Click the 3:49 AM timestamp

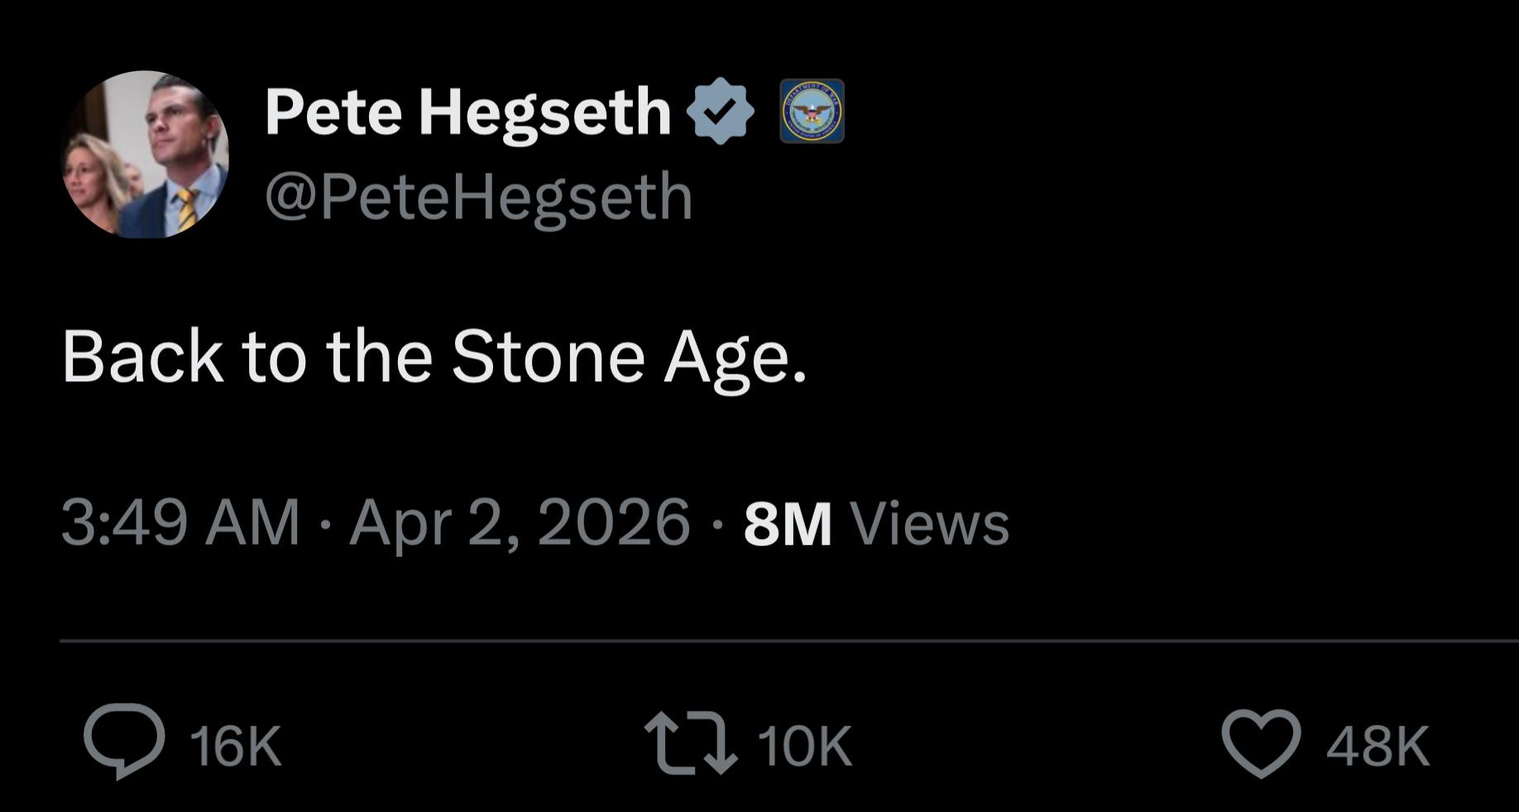[x=180, y=523]
